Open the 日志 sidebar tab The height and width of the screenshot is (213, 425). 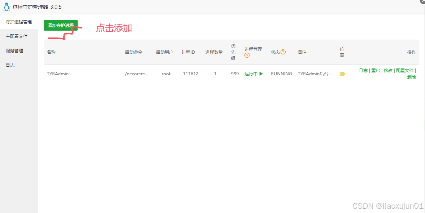point(10,65)
